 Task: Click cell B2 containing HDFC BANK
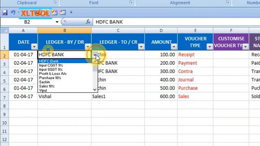coord(65,55)
